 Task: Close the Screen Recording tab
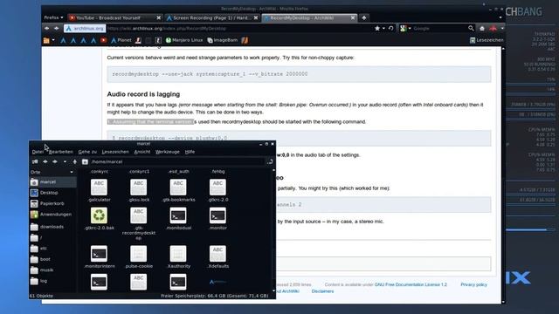[256, 17]
